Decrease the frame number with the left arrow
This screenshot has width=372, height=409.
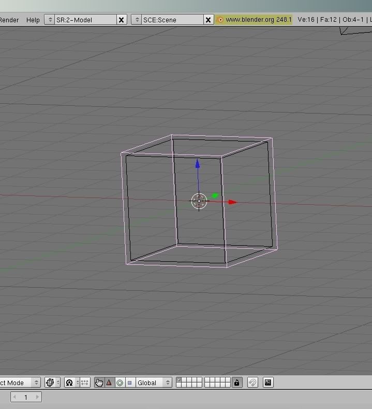point(14,397)
